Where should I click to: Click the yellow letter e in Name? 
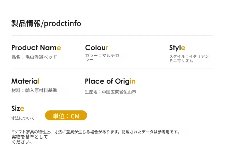point(59,48)
